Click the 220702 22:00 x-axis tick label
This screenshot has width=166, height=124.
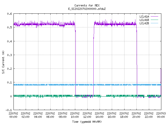click(x=149, y=115)
